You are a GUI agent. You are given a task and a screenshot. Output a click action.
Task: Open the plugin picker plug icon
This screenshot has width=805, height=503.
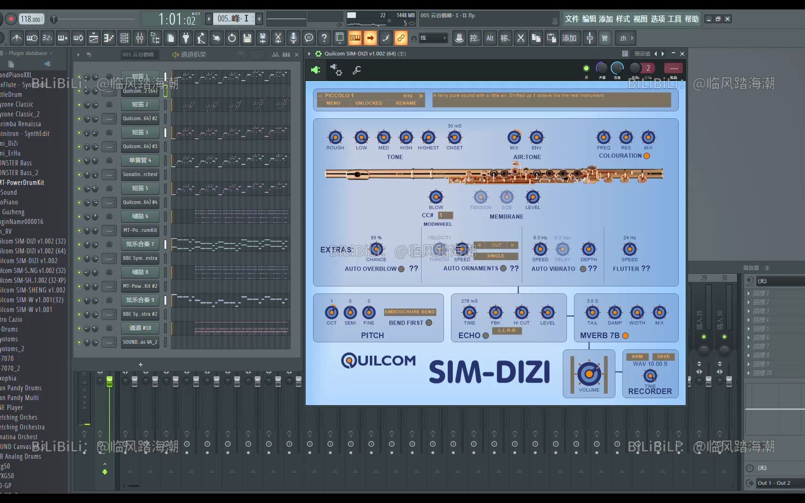(x=186, y=38)
